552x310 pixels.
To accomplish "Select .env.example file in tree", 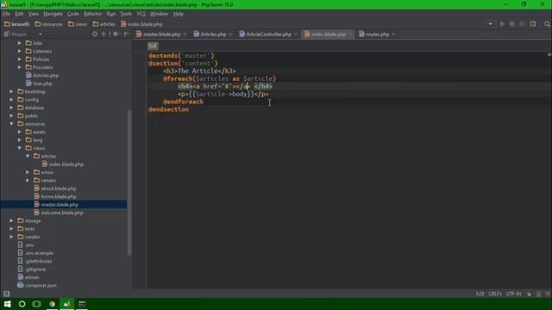I will (35, 253).
